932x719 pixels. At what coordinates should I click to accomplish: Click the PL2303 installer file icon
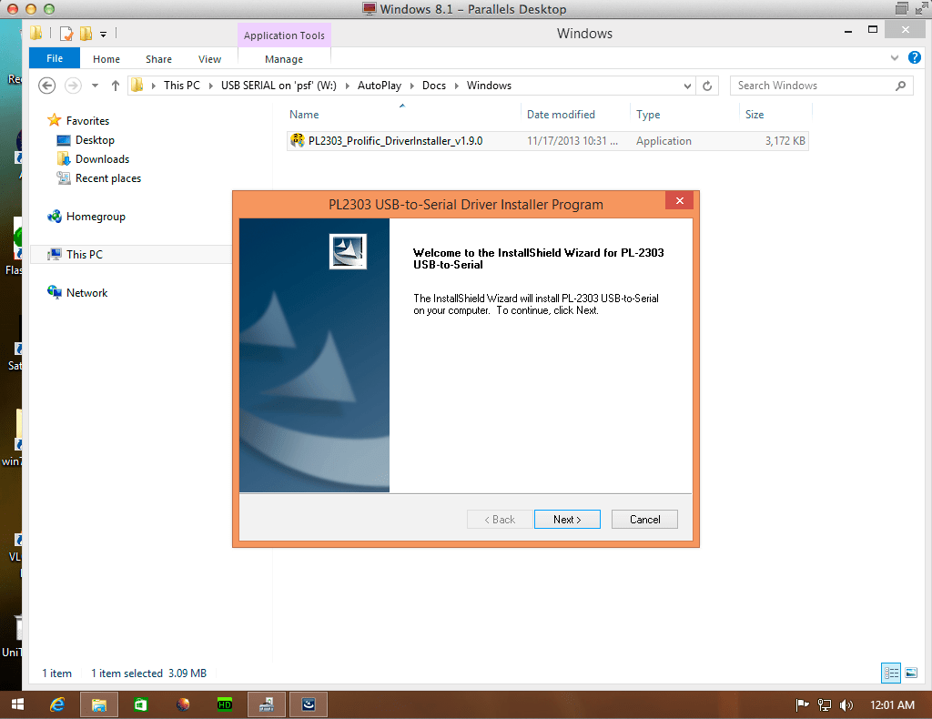click(x=298, y=140)
